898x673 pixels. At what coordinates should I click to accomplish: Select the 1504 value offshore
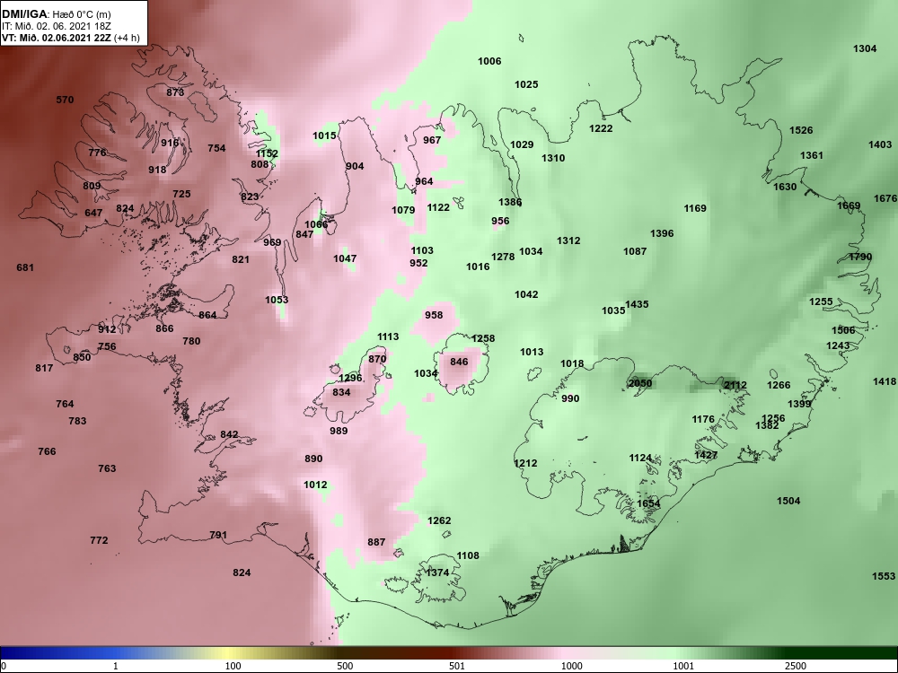(x=788, y=501)
